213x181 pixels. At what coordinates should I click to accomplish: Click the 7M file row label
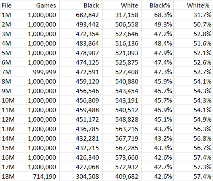[x=10, y=72]
